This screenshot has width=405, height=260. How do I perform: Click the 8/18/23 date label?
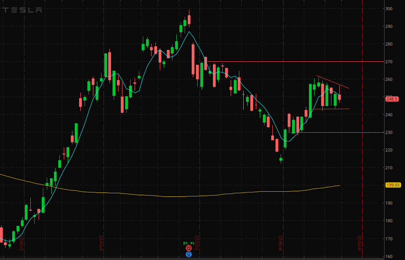tap(281, 243)
